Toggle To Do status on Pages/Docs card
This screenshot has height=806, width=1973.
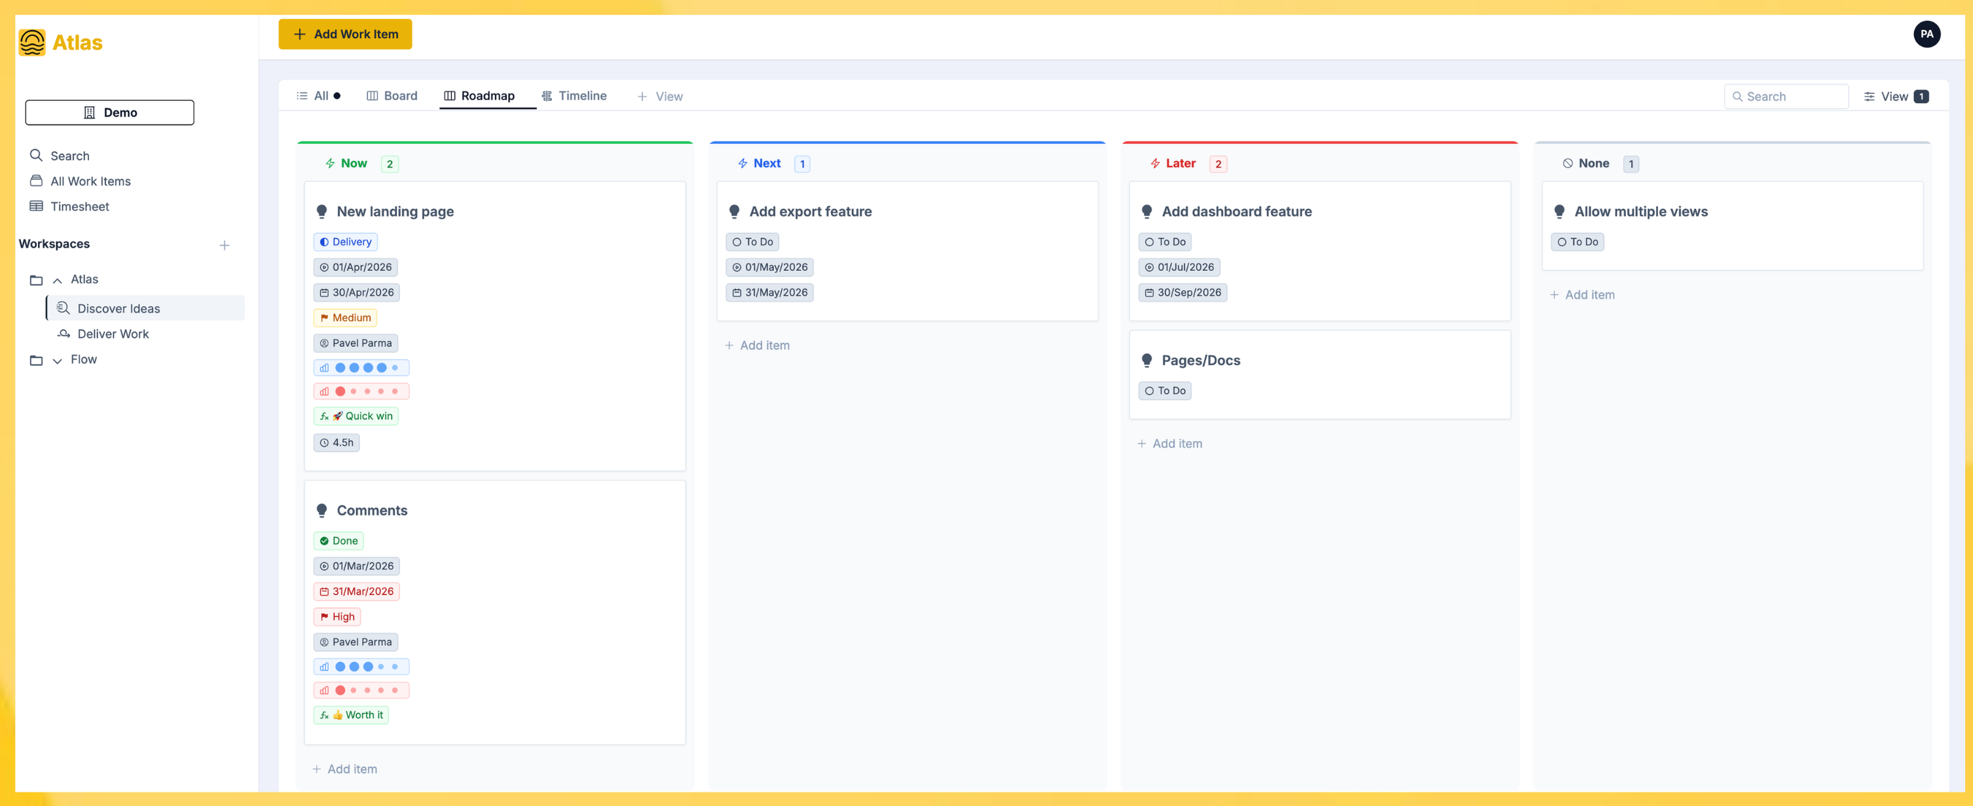pyautogui.click(x=1164, y=391)
